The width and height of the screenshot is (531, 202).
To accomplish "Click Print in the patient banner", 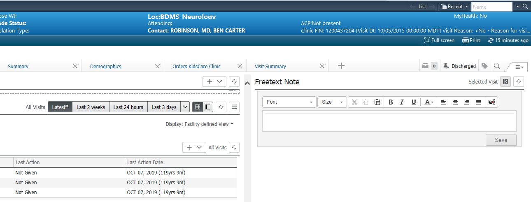I will [x=471, y=40].
